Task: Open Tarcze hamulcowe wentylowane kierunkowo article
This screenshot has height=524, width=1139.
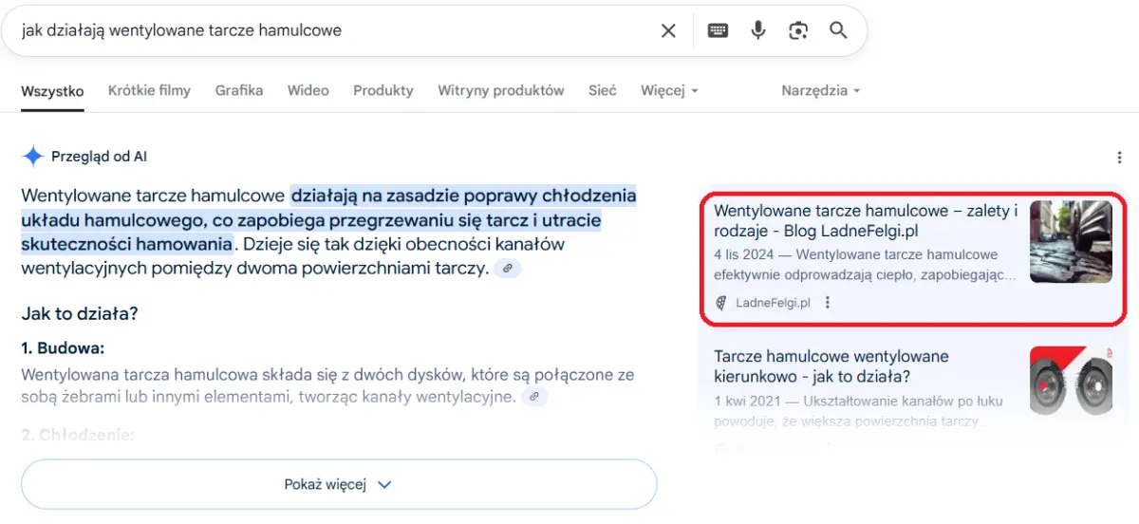Action: [831, 366]
